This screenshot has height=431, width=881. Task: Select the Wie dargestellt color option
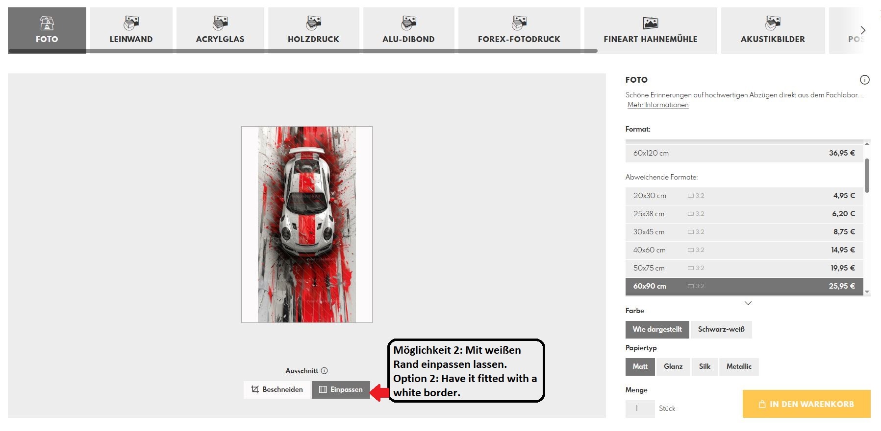click(657, 329)
